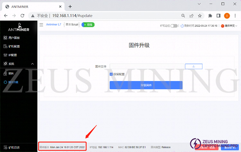Click the Antminer L7 link

[54, 24]
